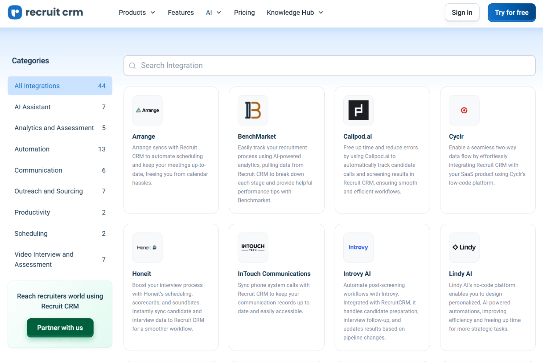The height and width of the screenshot is (362, 543).
Task: Open the Lindy AI card title
Action: click(460, 274)
